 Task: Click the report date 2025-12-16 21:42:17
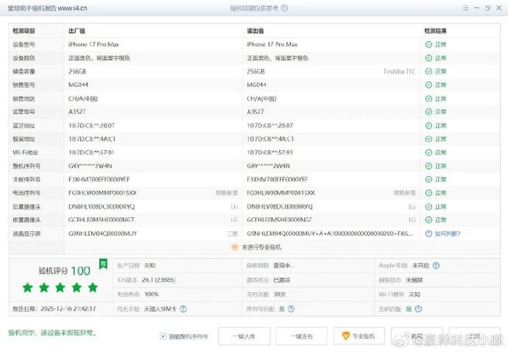(68, 309)
